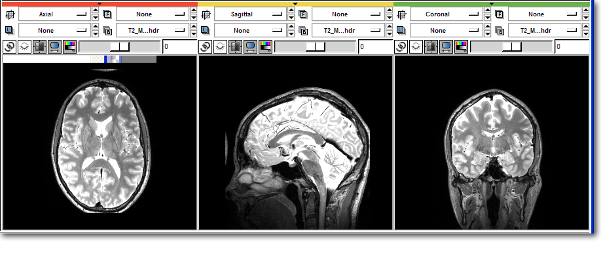Click label layer icon in Axial viewer

10,30
